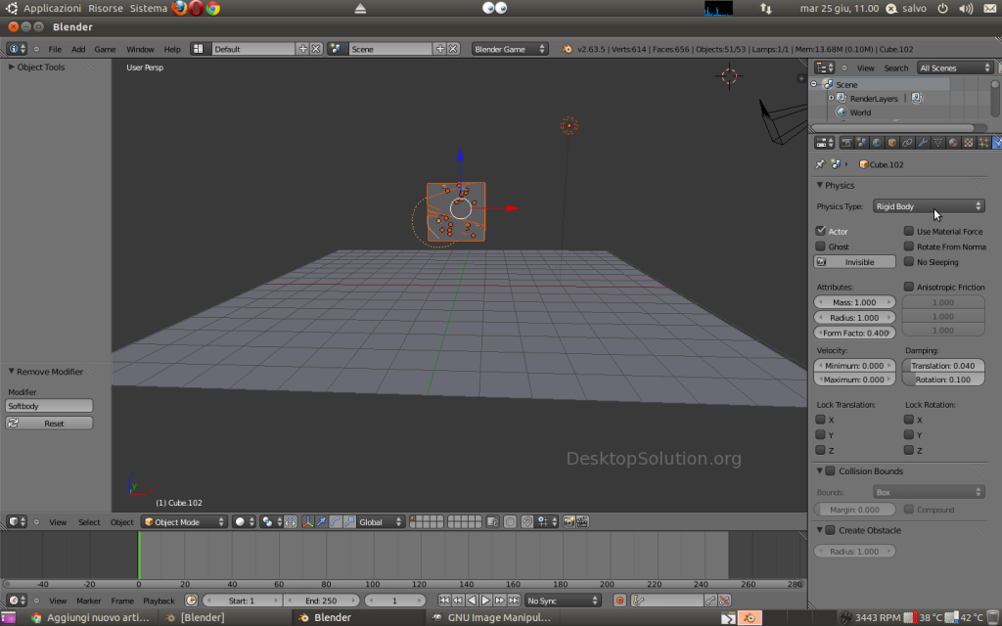The height and width of the screenshot is (626, 1002).
Task: Open the Material properties sphere icon
Action: pos(953,143)
